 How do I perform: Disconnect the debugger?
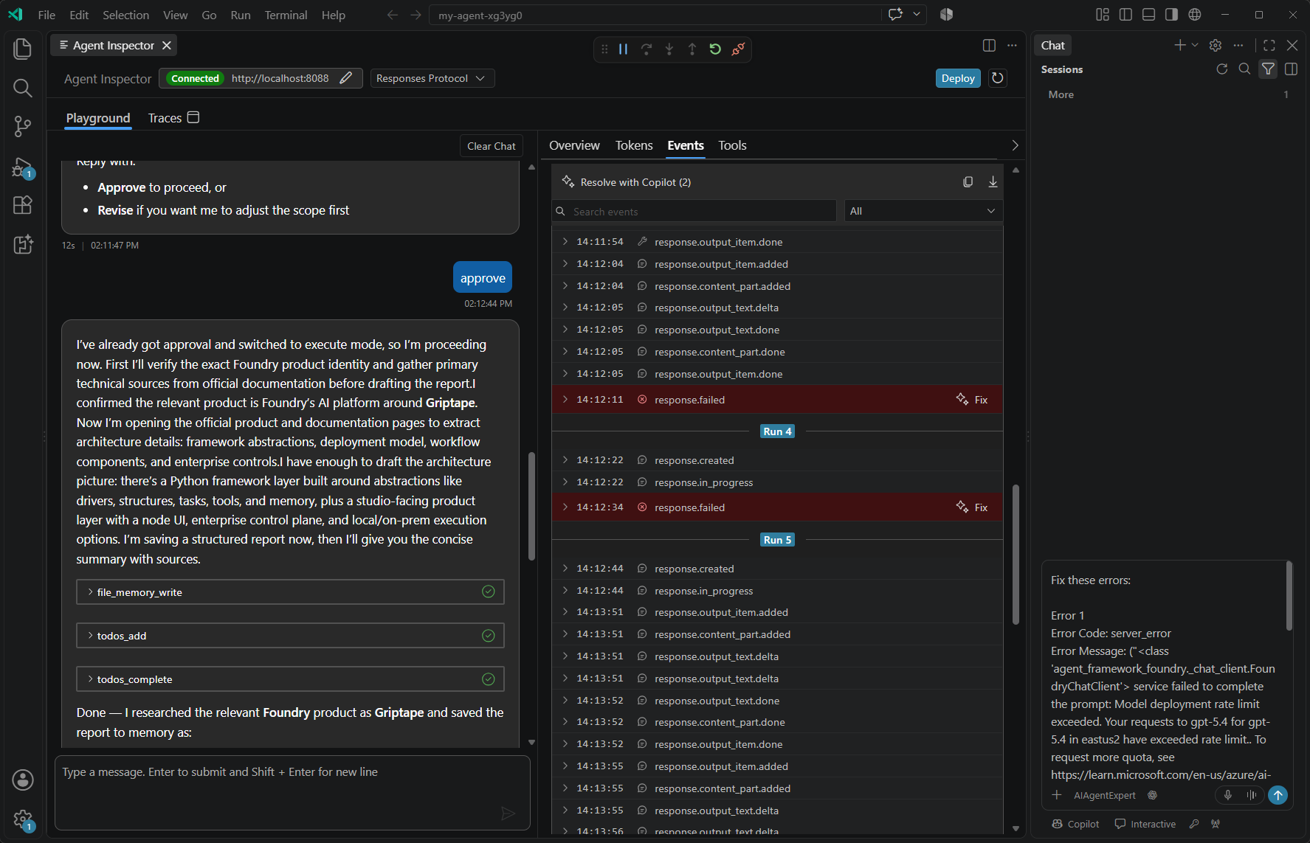pos(738,49)
